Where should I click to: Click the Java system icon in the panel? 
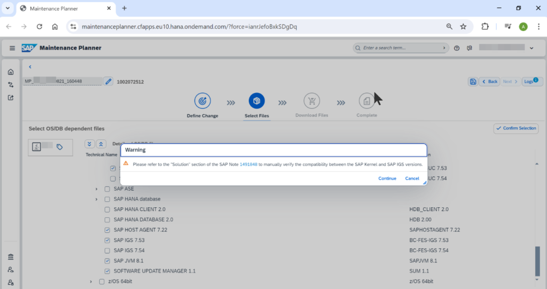pos(37,147)
